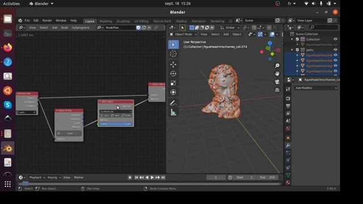Viewport: 363px width, 204px height.
Task: Activate the Rotate tool
Action: [174, 74]
